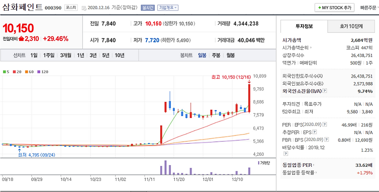Open the 동일업종 등락률 link
The image size is (379, 192).
[299, 173]
